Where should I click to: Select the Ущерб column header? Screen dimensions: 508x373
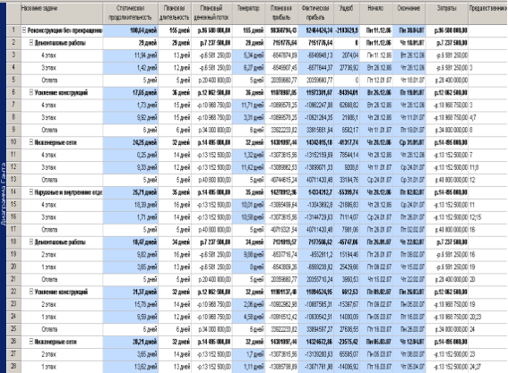[x=347, y=13]
